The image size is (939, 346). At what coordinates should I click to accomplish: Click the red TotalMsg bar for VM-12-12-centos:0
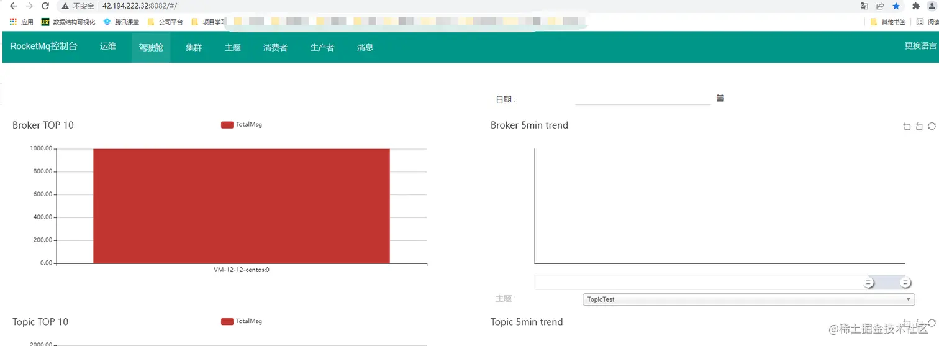tap(242, 206)
